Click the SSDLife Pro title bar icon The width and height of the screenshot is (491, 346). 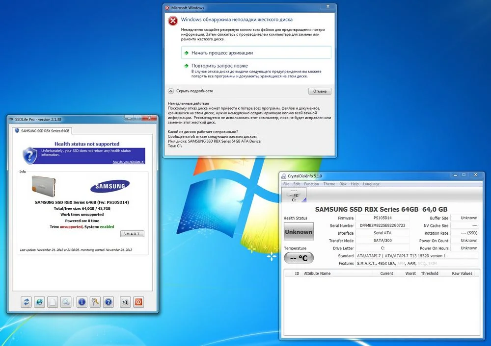pos(11,120)
